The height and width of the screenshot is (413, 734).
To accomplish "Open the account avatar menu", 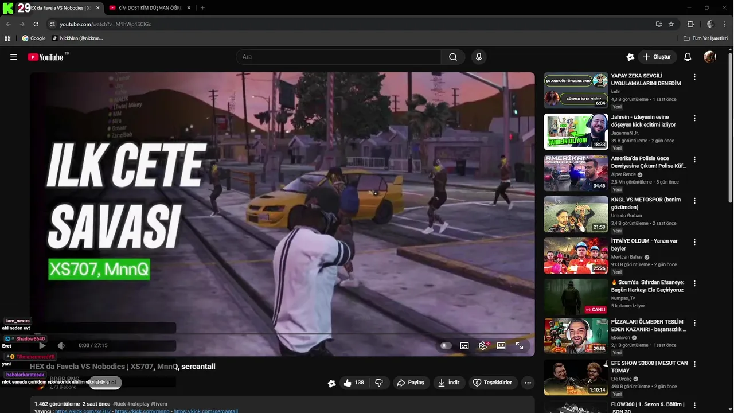I will tap(710, 57).
